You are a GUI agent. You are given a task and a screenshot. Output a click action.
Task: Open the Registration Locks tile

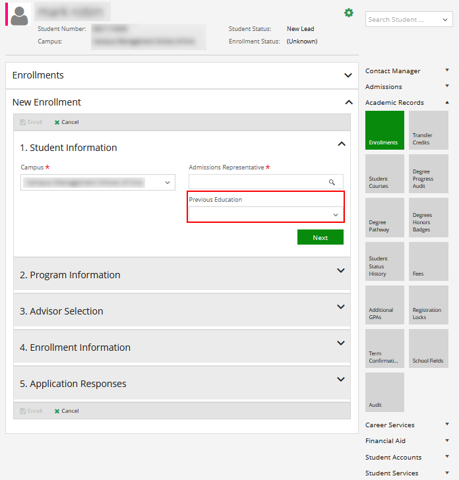point(429,305)
